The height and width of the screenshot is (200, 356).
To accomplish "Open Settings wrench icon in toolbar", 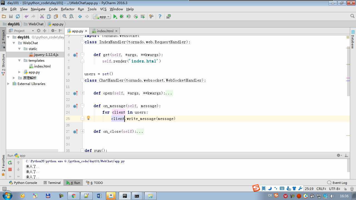I will point(151,17).
